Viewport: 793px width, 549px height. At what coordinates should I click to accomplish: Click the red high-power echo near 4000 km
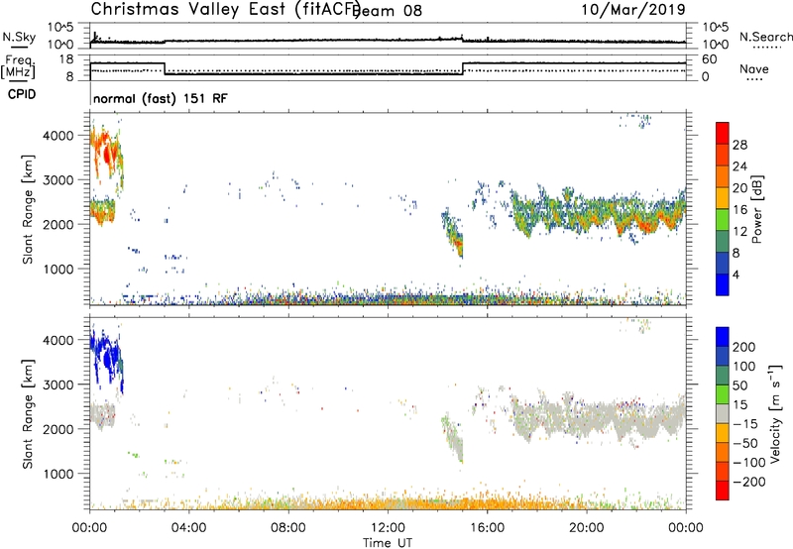107,154
